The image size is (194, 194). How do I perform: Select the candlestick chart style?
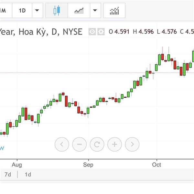(57, 11)
